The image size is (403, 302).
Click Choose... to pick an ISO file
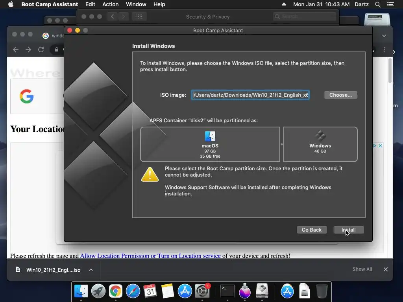tap(340, 95)
